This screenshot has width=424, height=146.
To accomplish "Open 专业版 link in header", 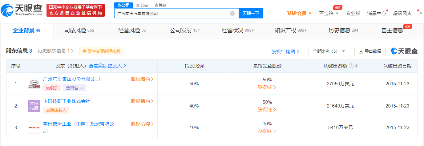I will [353, 13].
